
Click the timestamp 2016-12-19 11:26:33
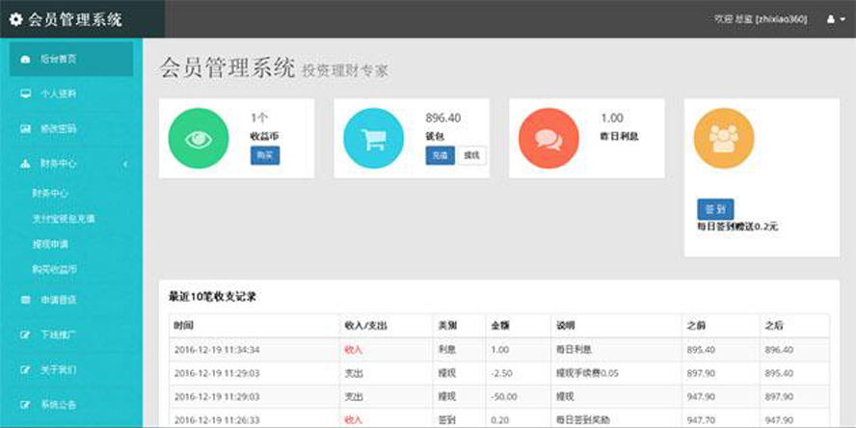pos(217,420)
